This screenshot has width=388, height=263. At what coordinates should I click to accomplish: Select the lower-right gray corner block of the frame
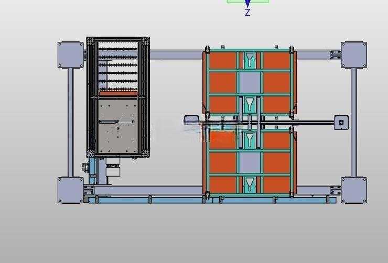354,190
